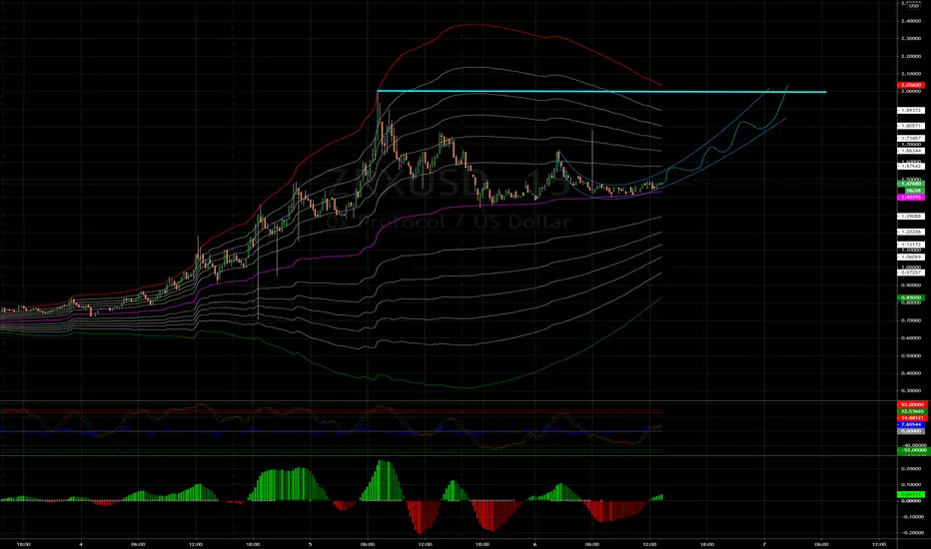Open the USD currency selector on price scale

click(912, 5)
